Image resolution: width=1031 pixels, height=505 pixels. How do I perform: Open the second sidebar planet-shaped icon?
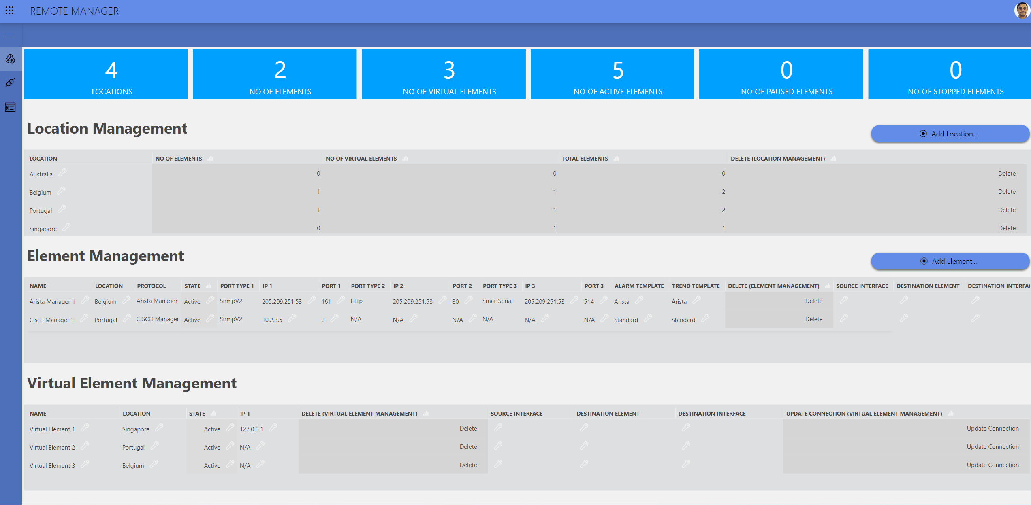[x=10, y=83]
